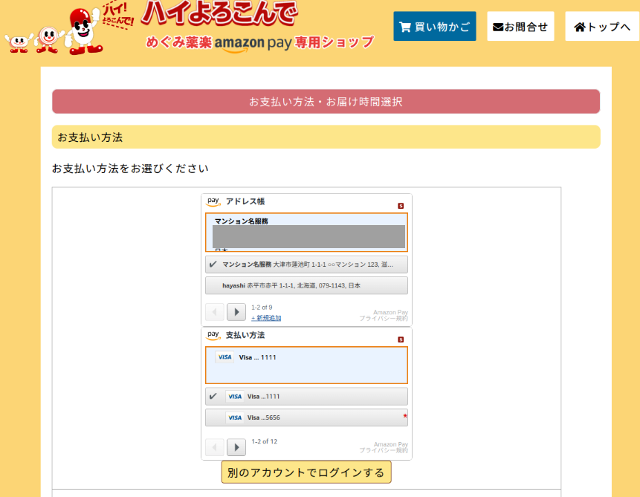
Task: Click Amazon Pay logo beside 支払い方法
Action: pyautogui.click(x=213, y=335)
